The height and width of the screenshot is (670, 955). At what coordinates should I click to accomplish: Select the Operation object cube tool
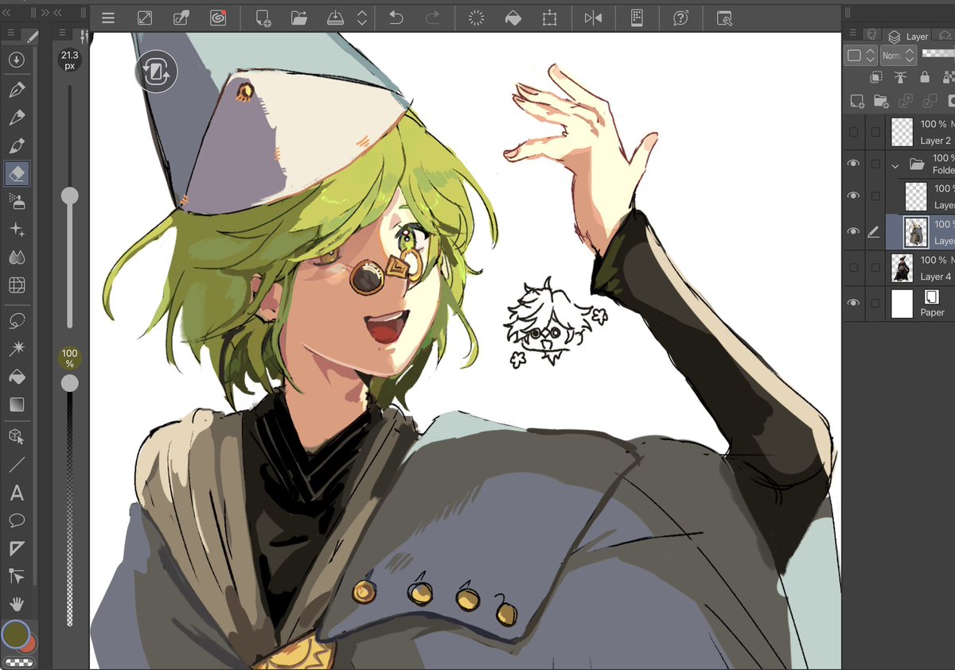pyautogui.click(x=16, y=436)
